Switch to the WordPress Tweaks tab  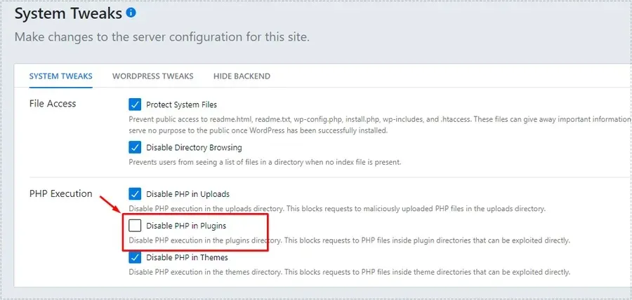(x=153, y=76)
